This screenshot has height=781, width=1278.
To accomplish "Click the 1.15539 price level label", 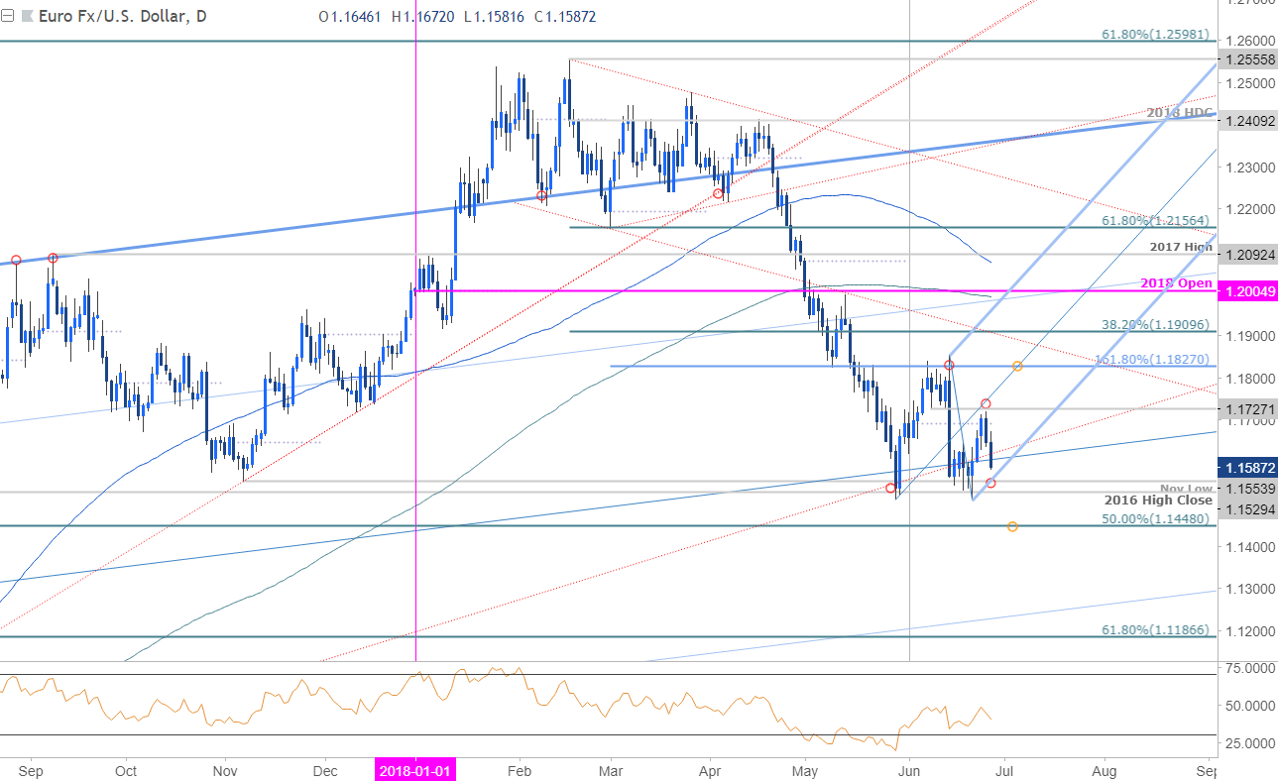I will (1250, 489).
